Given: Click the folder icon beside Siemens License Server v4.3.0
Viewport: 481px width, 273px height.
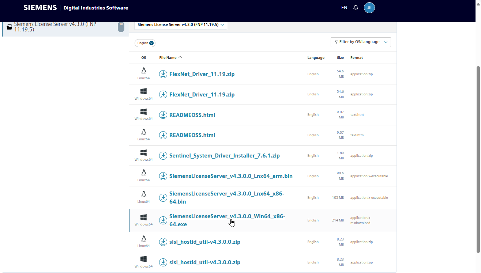Looking at the screenshot, I should [x=10, y=27].
